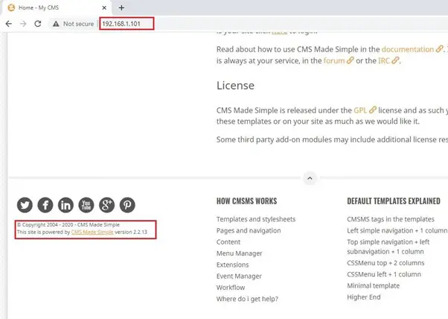Open the CMS Made Simple footer link

[x=92, y=233]
